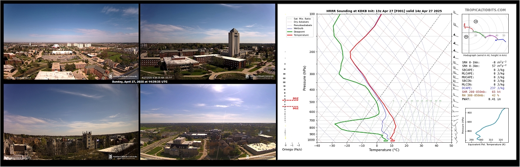
Task: Open the top-left campus webcam view
Action: point(71,42)
